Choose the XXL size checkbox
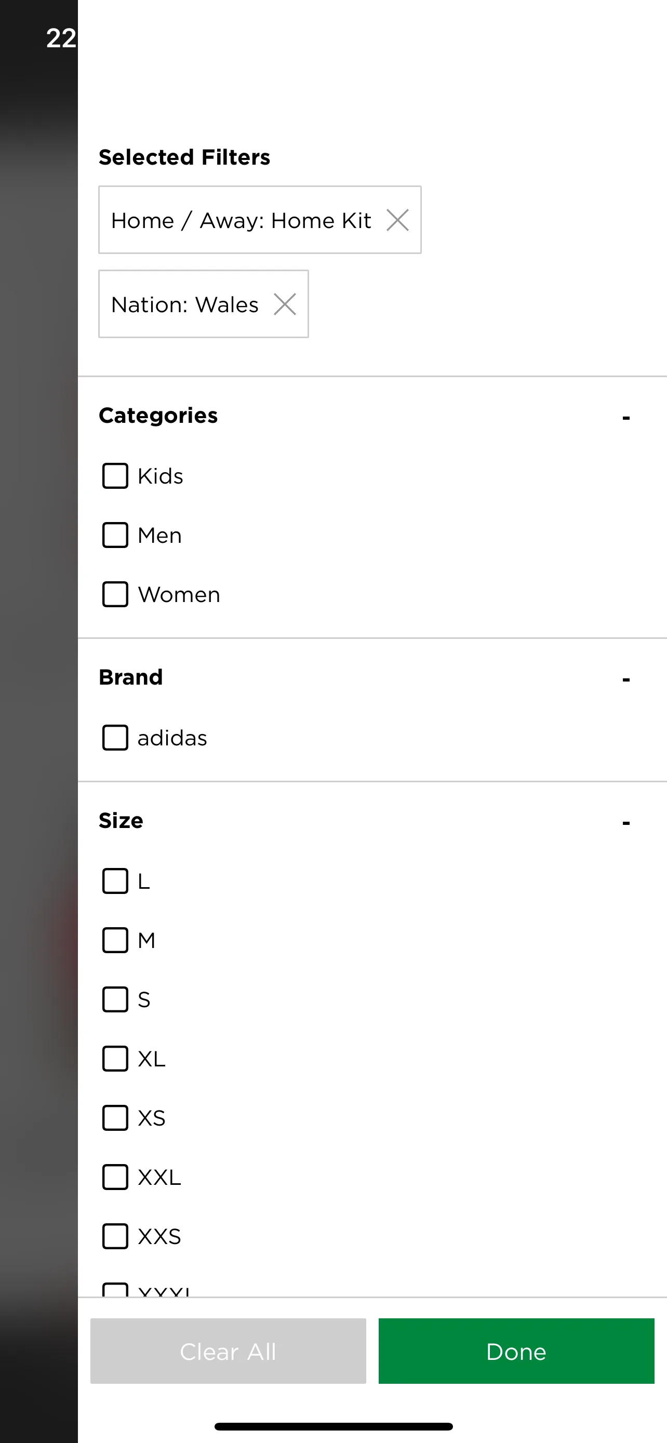Image resolution: width=667 pixels, height=1443 pixels. [x=115, y=1178]
